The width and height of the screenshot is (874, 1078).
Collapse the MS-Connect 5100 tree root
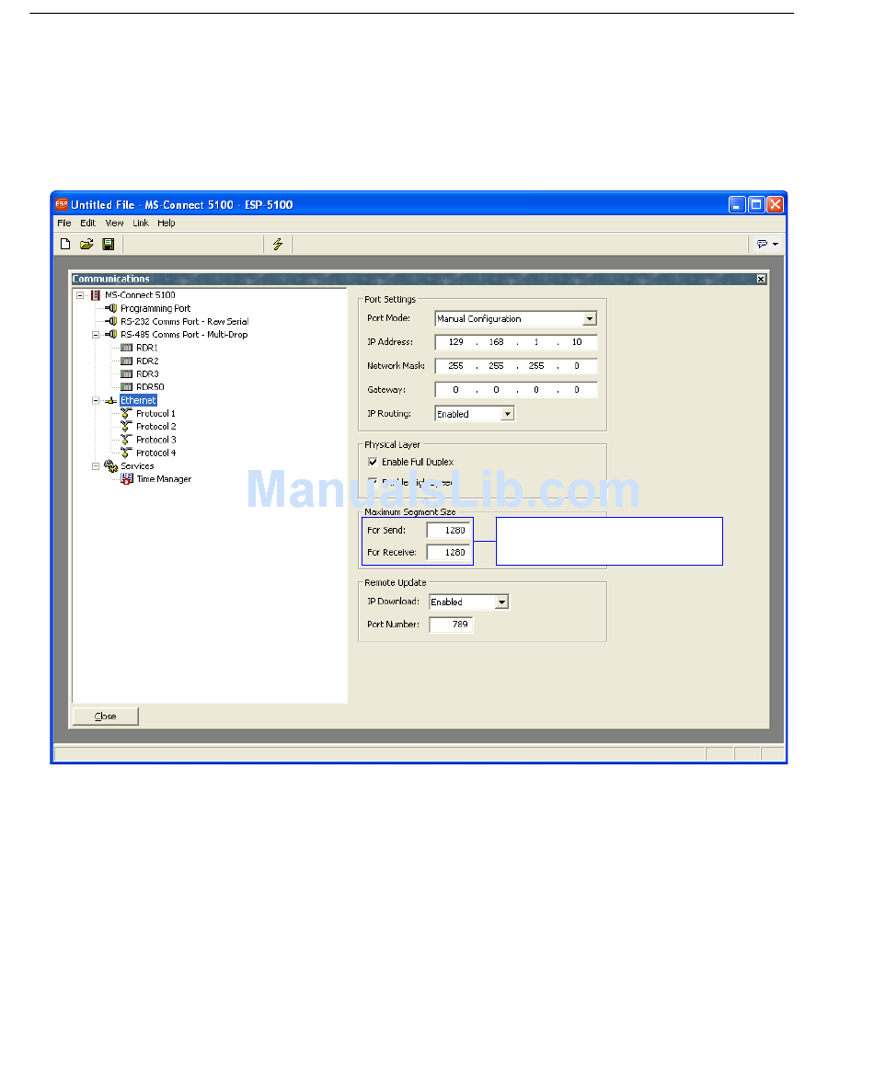tap(80, 295)
